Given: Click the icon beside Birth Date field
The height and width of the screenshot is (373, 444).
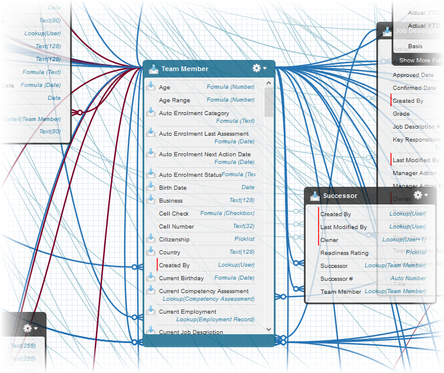Looking at the screenshot, I should (x=151, y=187).
